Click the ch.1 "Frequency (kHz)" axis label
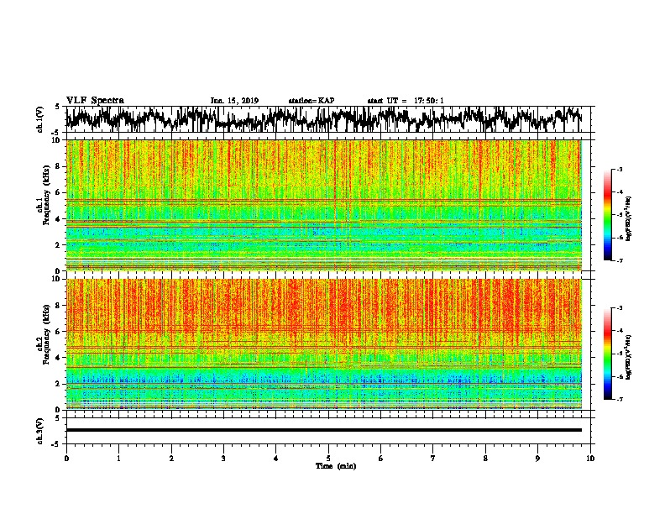 (46, 196)
